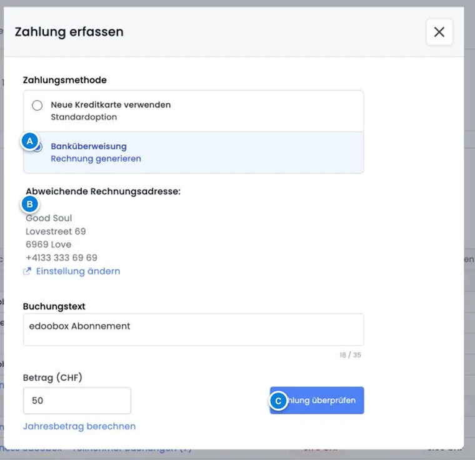475x460 pixels.
Task: Click Jahresbetrag berechnen link
Action: point(79,426)
